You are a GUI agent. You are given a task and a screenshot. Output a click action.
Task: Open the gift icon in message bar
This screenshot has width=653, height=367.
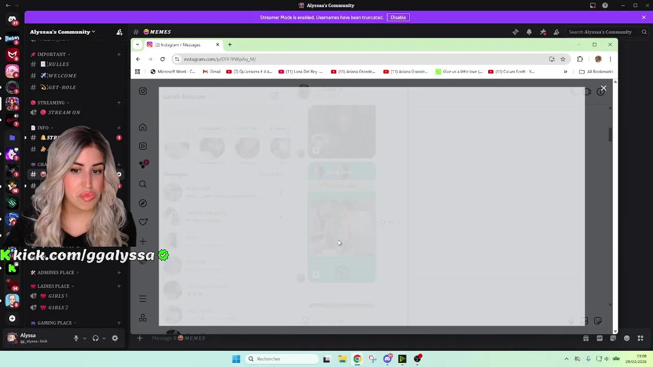click(586, 338)
